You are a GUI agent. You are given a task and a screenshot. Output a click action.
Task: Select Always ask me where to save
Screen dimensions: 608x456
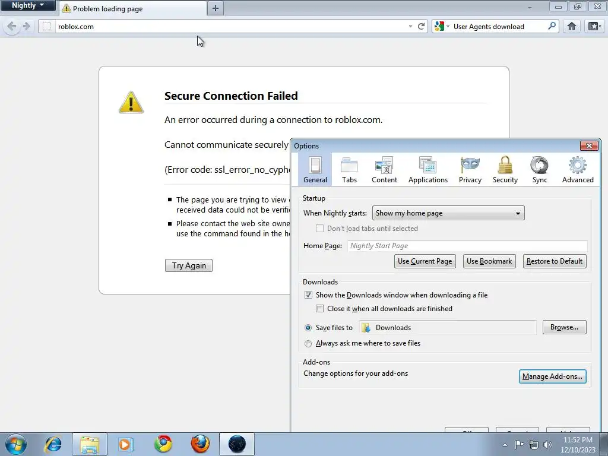point(308,344)
